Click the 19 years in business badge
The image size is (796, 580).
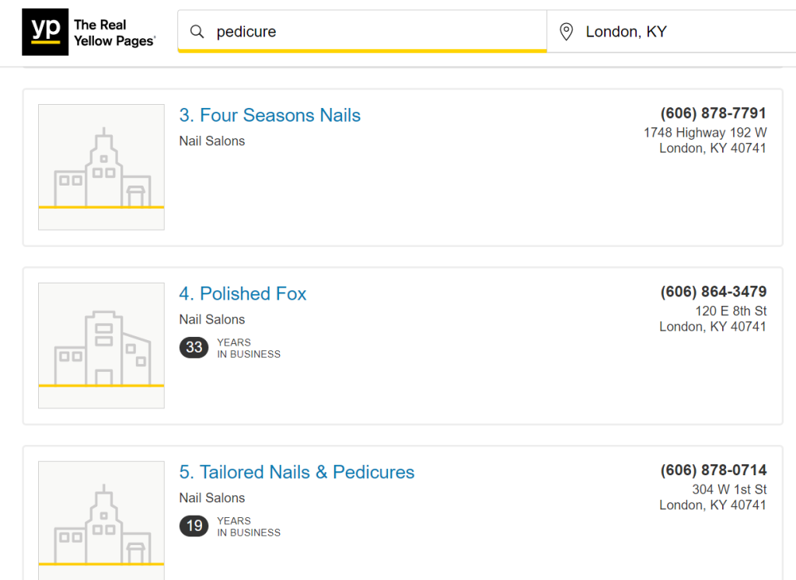click(194, 526)
